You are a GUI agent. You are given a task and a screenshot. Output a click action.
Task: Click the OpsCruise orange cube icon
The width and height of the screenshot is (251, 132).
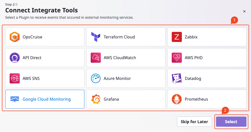(x=15, y=37)
